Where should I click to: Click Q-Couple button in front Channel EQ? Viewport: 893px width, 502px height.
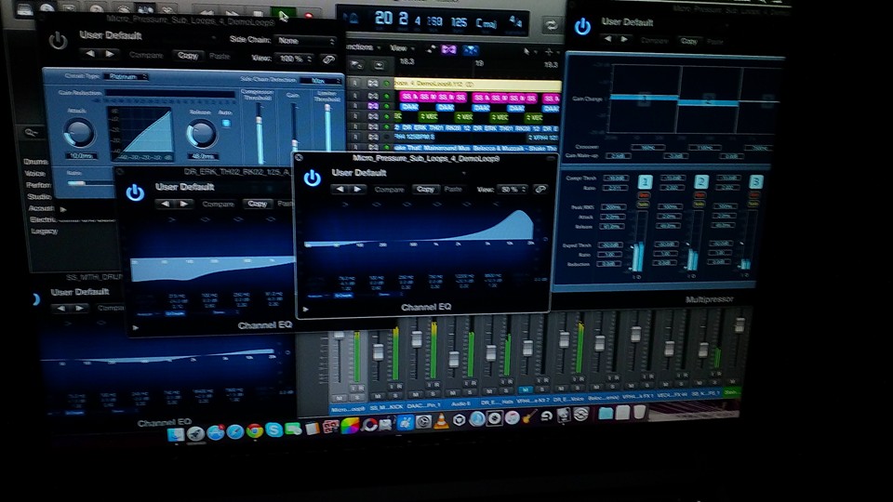click(343, 295)
